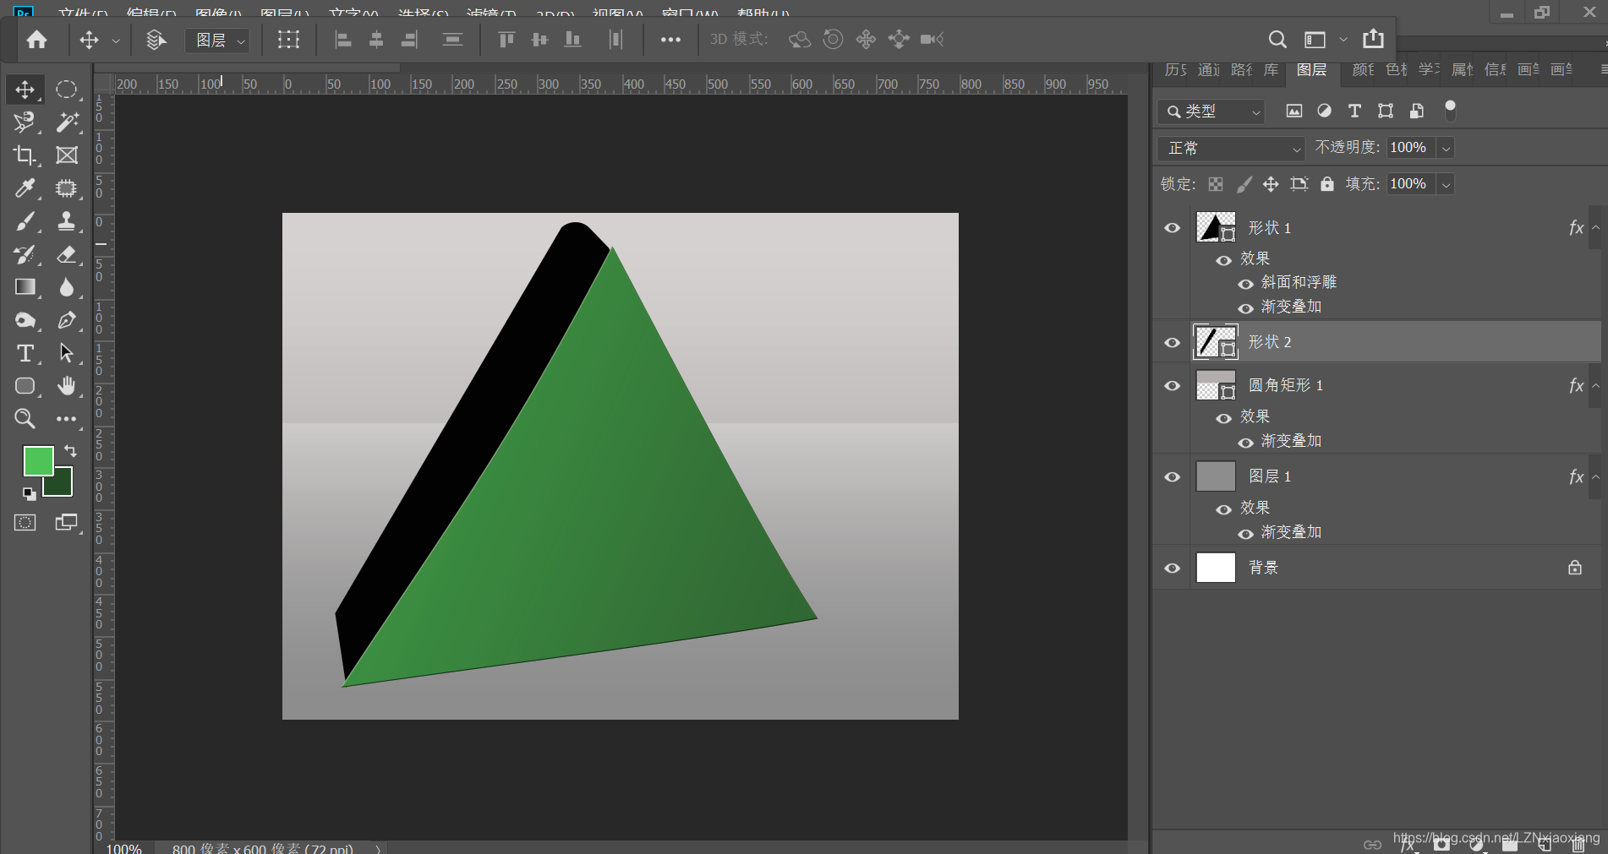Hide the 图层 1 layer
The image size is (1608, 854).
1172,477
